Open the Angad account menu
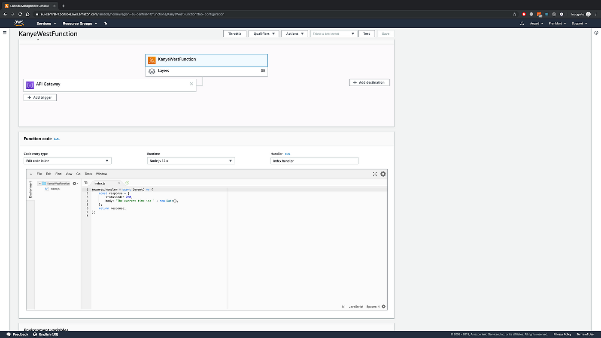The width and height of the screenshot is (601, 338). click(x=537, y=24)
